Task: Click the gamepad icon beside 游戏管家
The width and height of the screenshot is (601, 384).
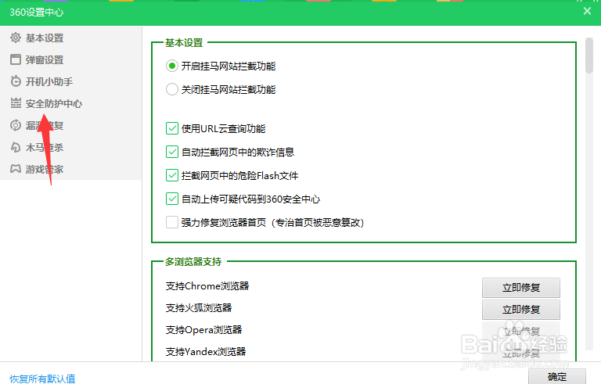Action: 16,169
